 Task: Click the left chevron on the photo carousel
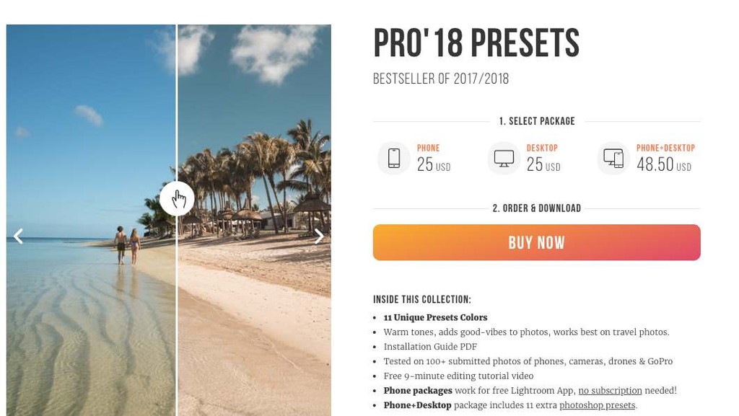(18, 235)
